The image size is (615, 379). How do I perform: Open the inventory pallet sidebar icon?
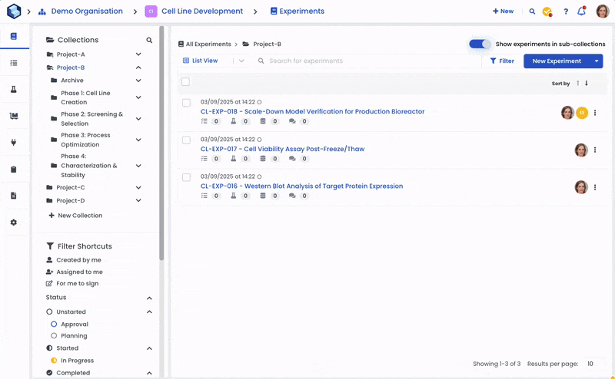coord(14,116)
